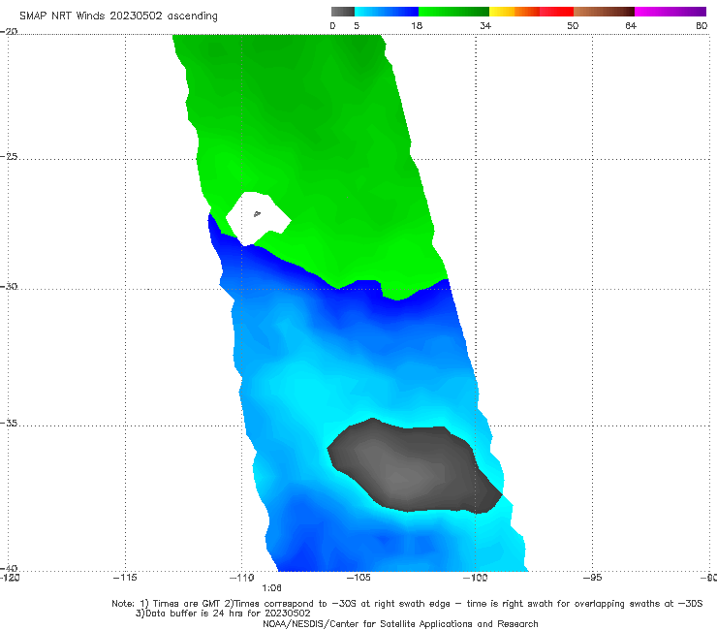Click the brown 50–64 color bar segment
Image resolution: width=717 pixels, height=630 pixels.
604,12
